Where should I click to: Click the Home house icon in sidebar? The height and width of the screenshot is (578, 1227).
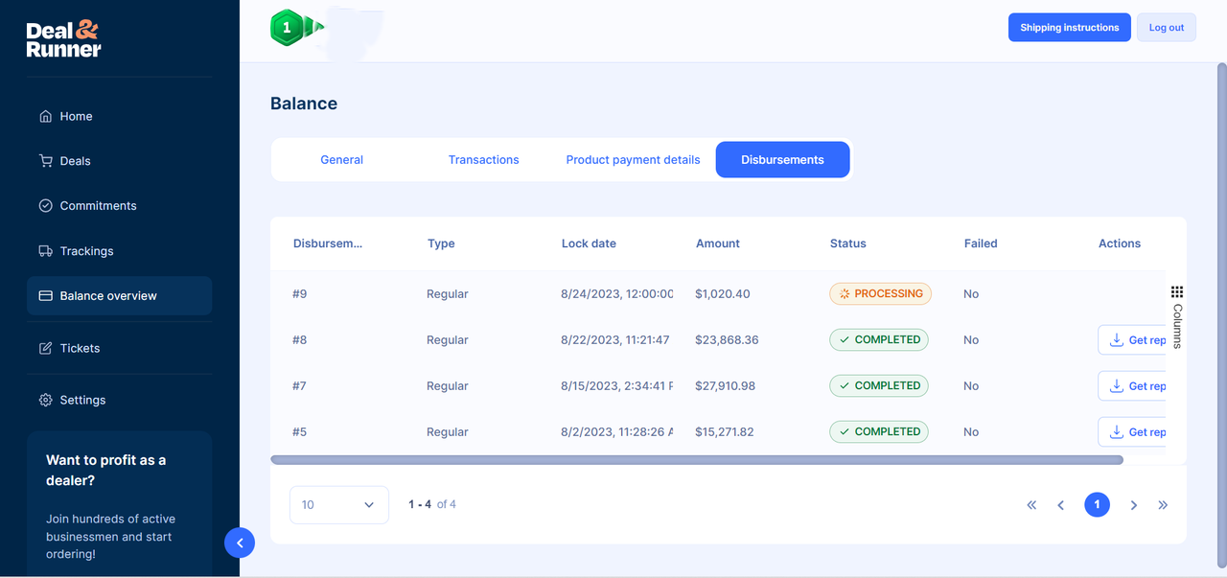pos(45,116)
